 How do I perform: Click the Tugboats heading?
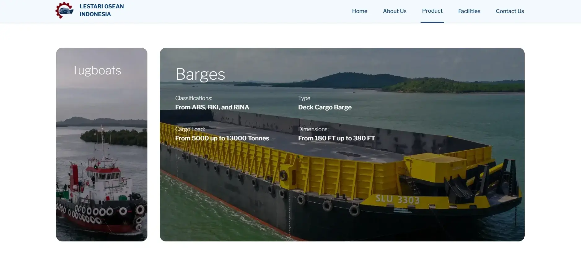pos(96,70)
